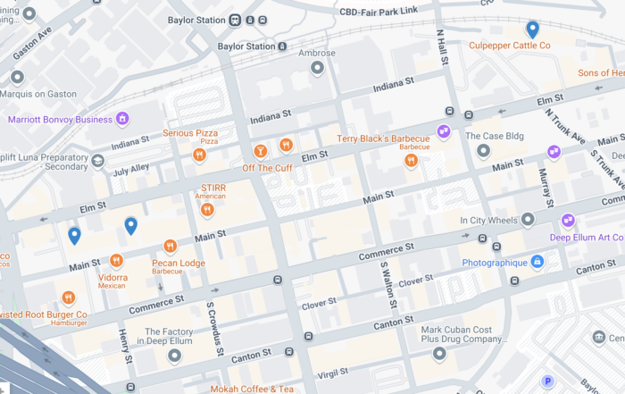Click the Mokah Coffee & Tea label
The image size is (625, 394).
coord(252,389)
